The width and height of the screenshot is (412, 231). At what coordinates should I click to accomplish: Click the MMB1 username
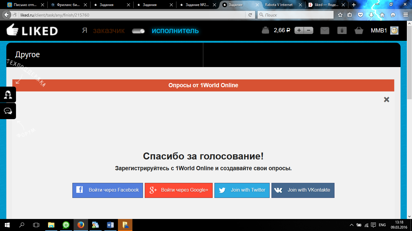(x=379, y=30)
